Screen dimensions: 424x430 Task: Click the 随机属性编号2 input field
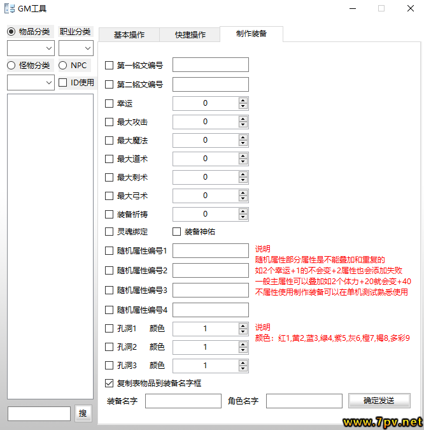211,270
